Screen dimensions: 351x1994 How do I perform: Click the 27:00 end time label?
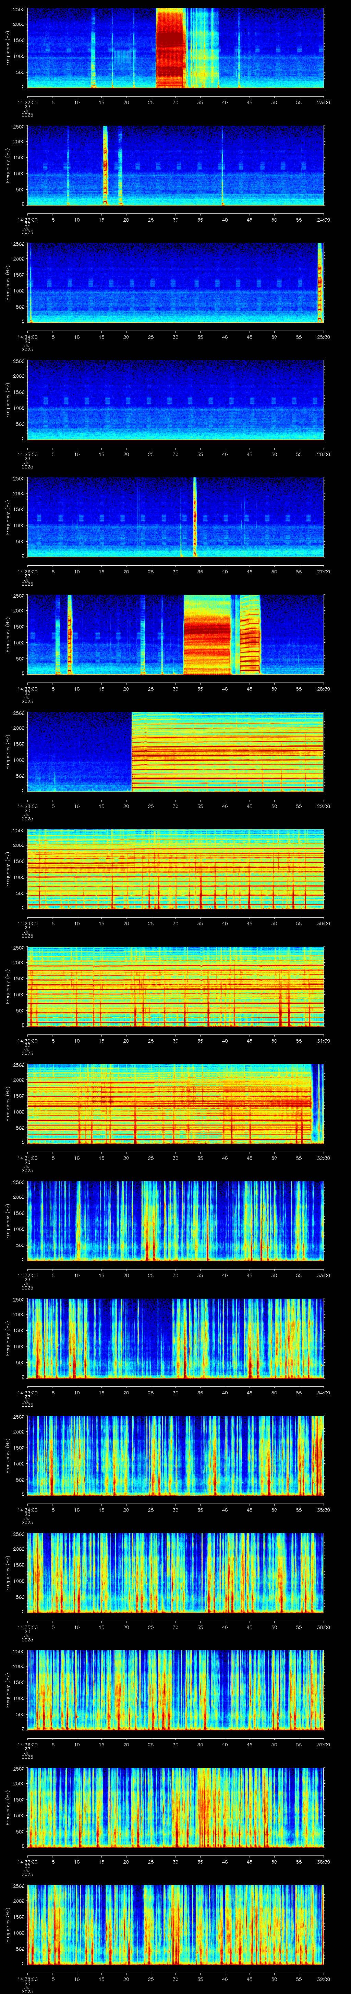point(323,571)
